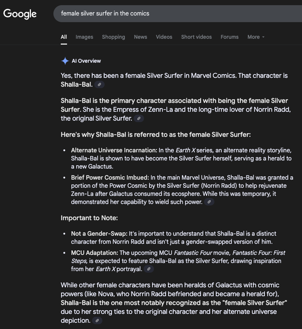
Task: Open source link icon after "Shalla-Bal."
Action: tap(99, 84)
